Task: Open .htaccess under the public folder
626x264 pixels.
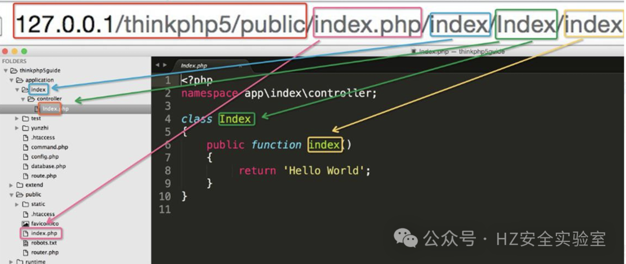Action: (x=43, y=214)
